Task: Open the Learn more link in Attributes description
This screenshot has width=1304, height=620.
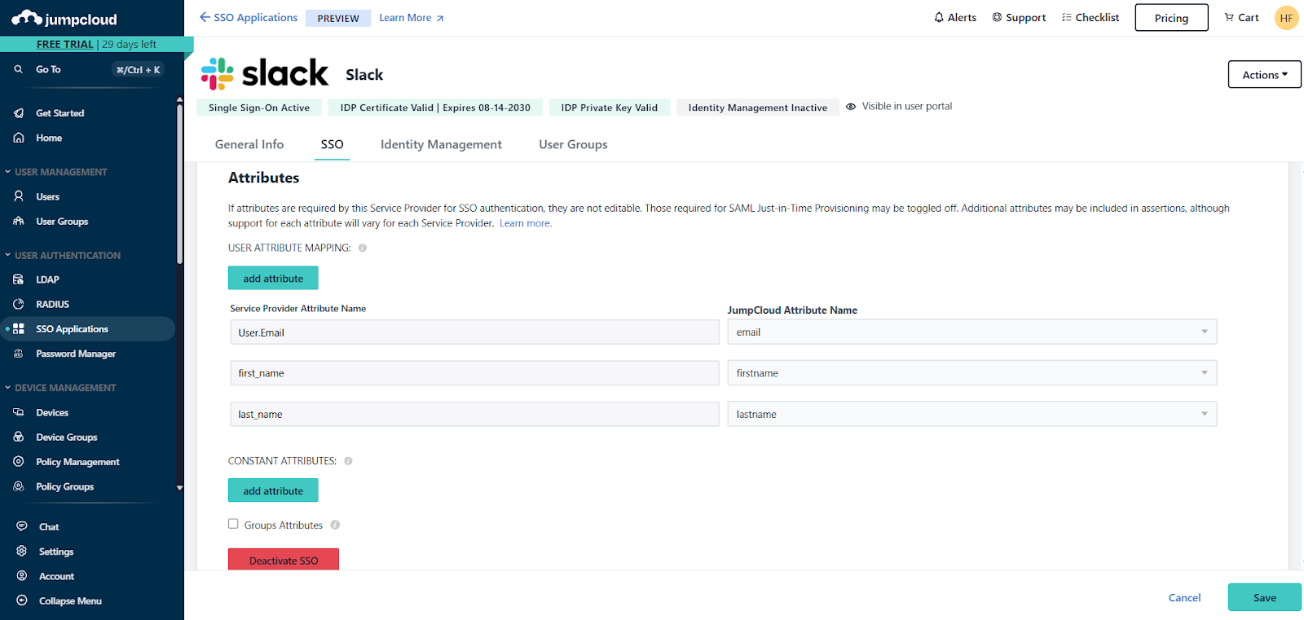Action: pyautogui.click(x=526, y=223)
